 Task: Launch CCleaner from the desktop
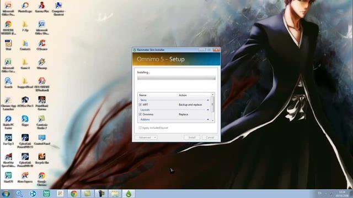[42, 45]
